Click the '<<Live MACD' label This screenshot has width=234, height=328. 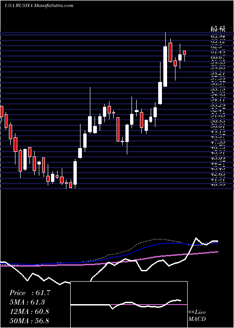point(197,316)
